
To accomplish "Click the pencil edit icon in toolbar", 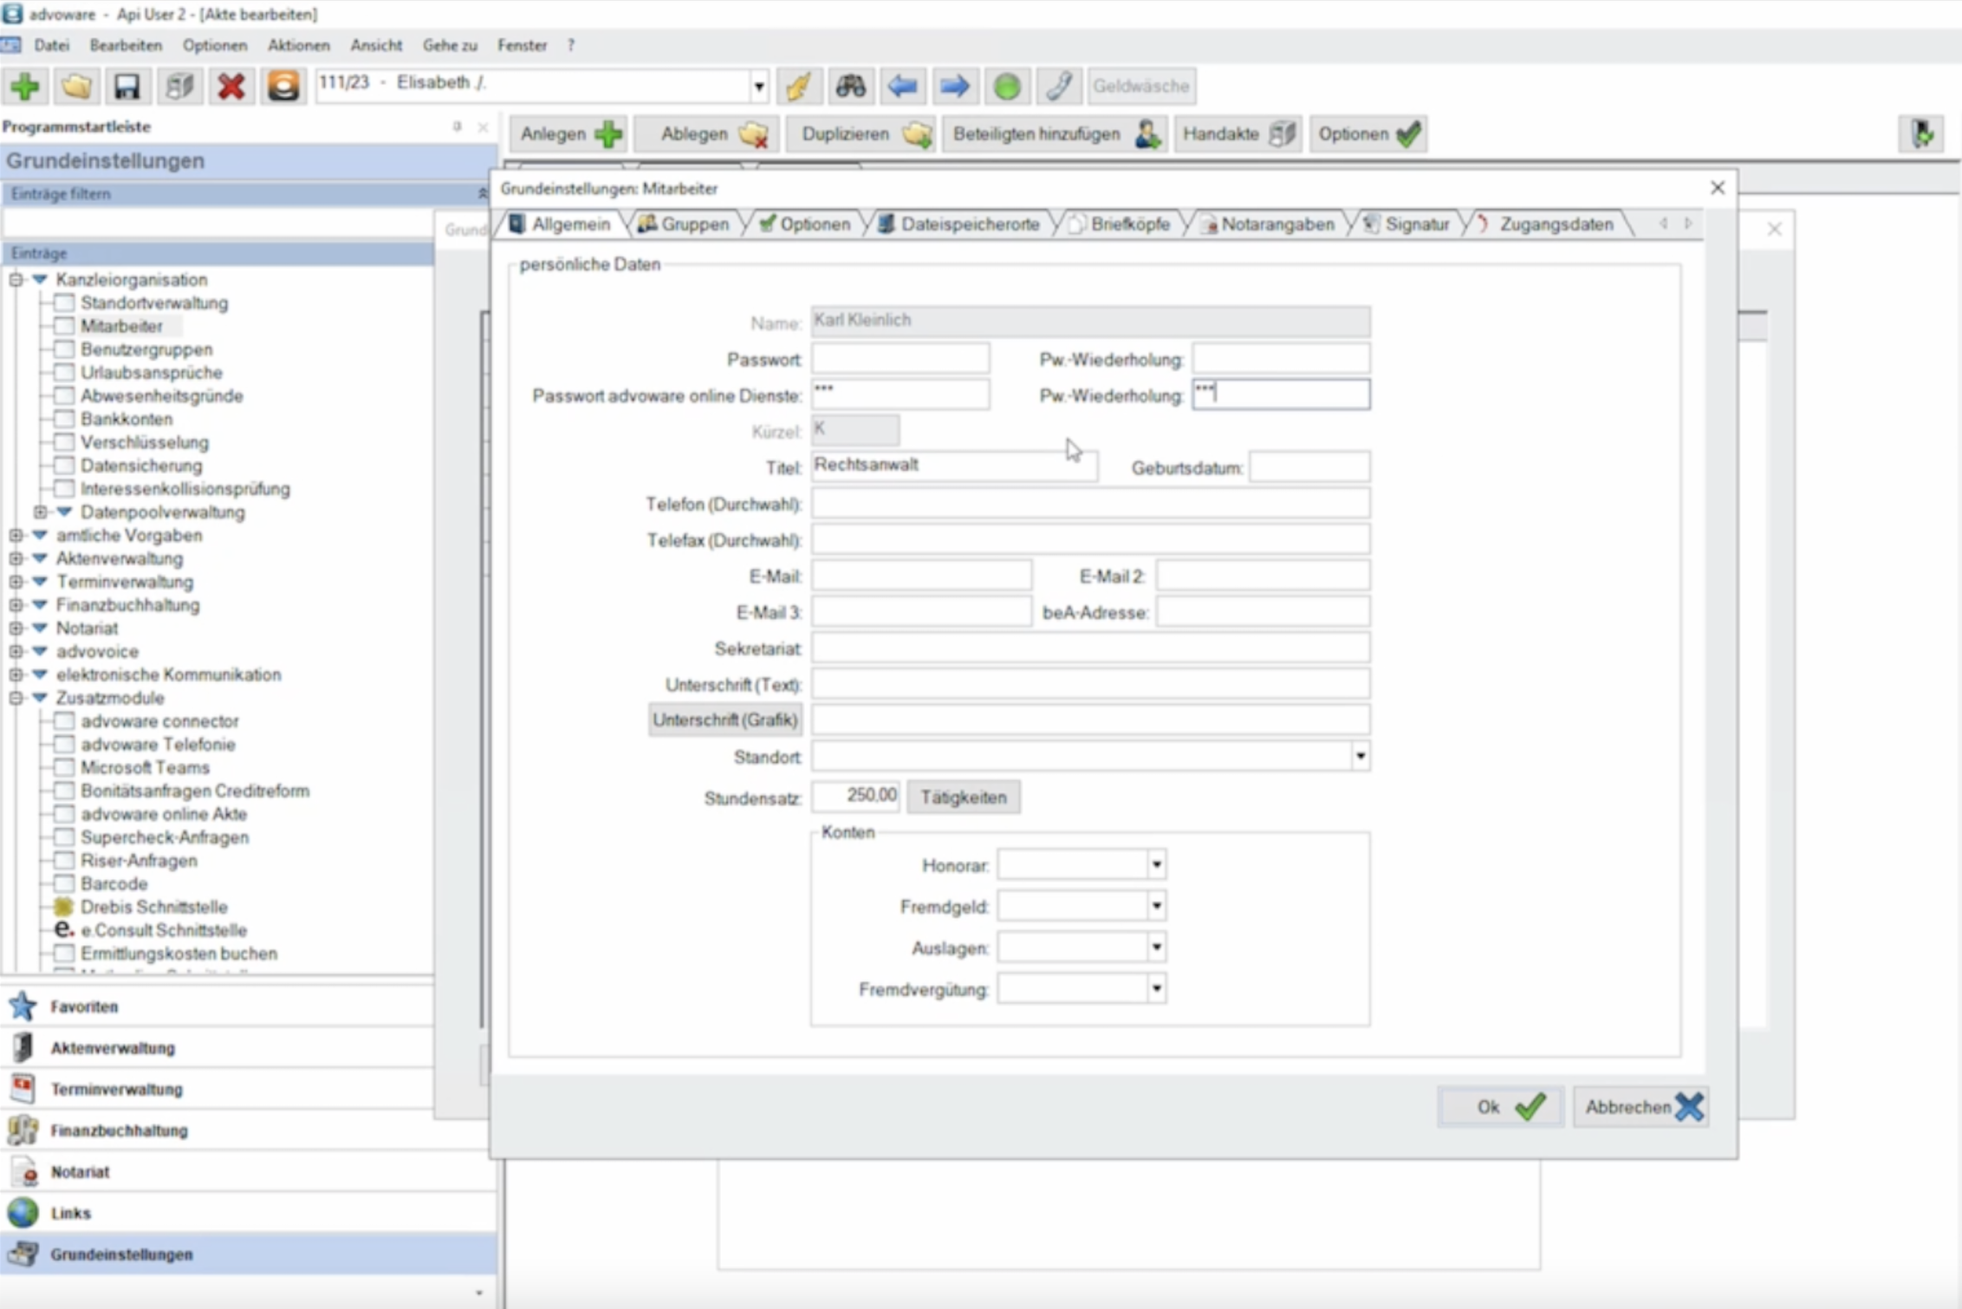I will click(x=798, y=86).
